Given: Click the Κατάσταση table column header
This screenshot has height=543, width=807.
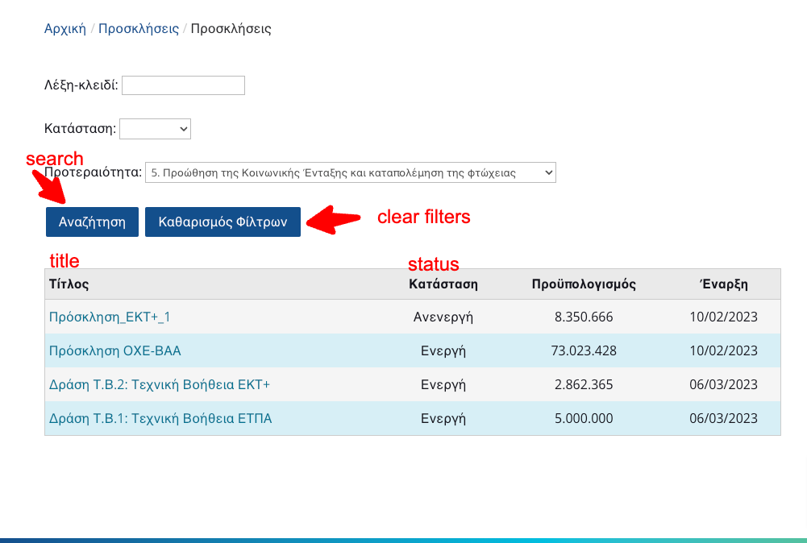Looking at the screenshot, I should pos(443,284).
